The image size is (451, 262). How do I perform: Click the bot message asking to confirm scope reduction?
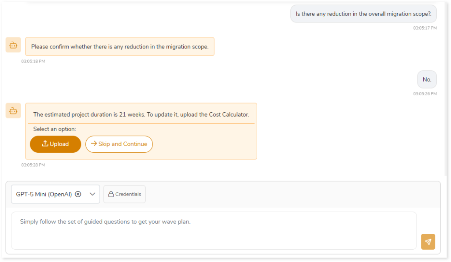coord(119,47)
